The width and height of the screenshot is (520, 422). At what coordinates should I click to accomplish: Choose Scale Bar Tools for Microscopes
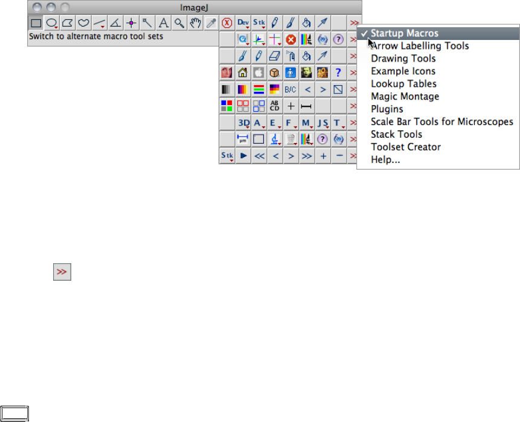[438, 122]
